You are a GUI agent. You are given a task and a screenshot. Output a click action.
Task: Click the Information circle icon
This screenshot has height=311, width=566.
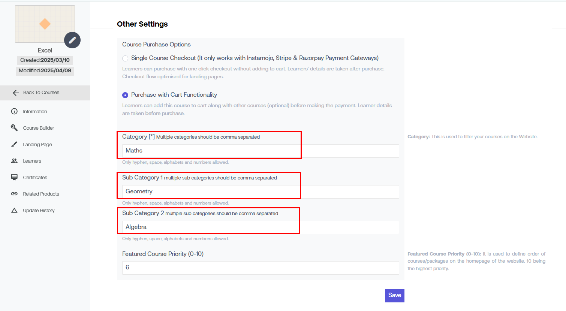pos(14,111)
